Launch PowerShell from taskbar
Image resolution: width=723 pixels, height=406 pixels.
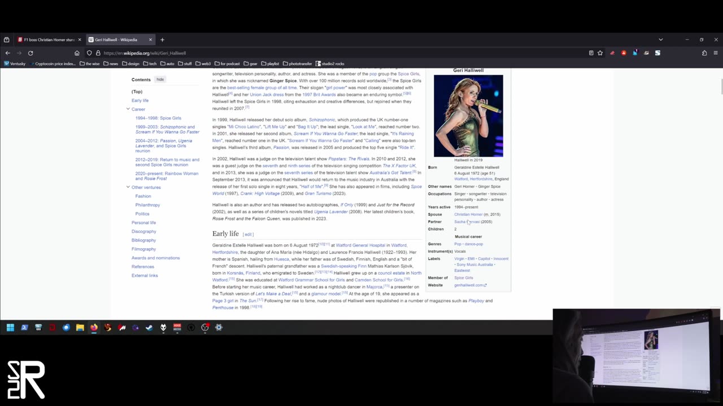point(24,327)
